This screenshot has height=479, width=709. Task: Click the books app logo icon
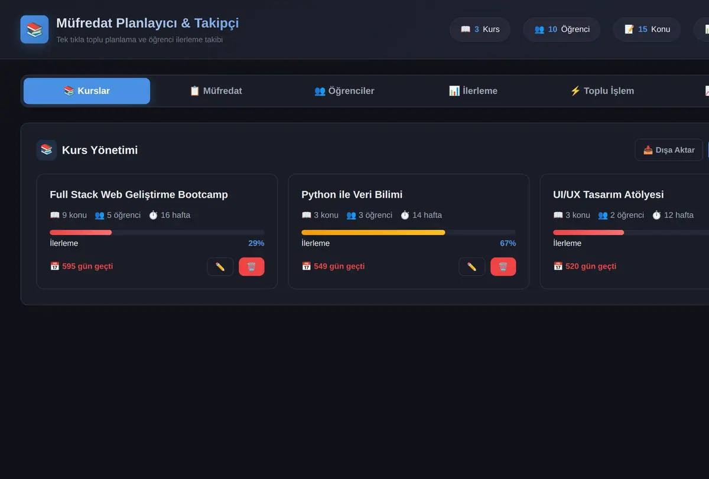pyautogui.click(x=34, y=30)
